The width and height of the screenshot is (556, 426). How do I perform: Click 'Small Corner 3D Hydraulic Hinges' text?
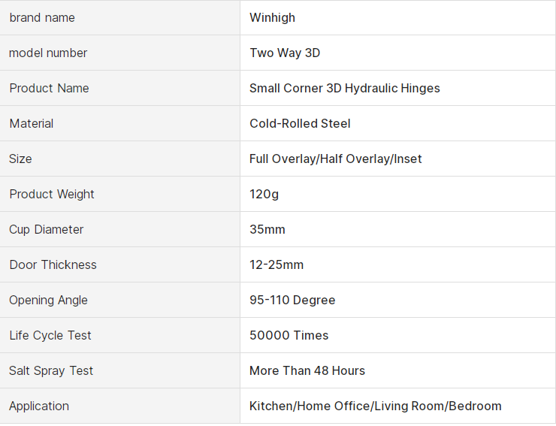coord(345,88)
